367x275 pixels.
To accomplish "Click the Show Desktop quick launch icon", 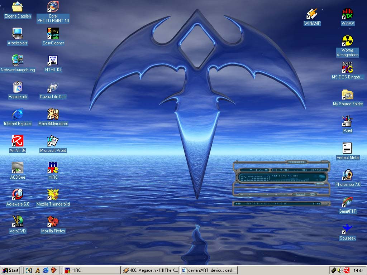I will 29,270.
